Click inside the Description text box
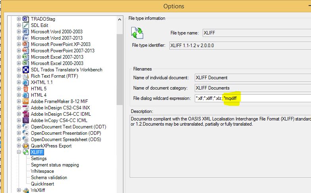Screen dimensions: 311x193 click(x=221, y=146)
